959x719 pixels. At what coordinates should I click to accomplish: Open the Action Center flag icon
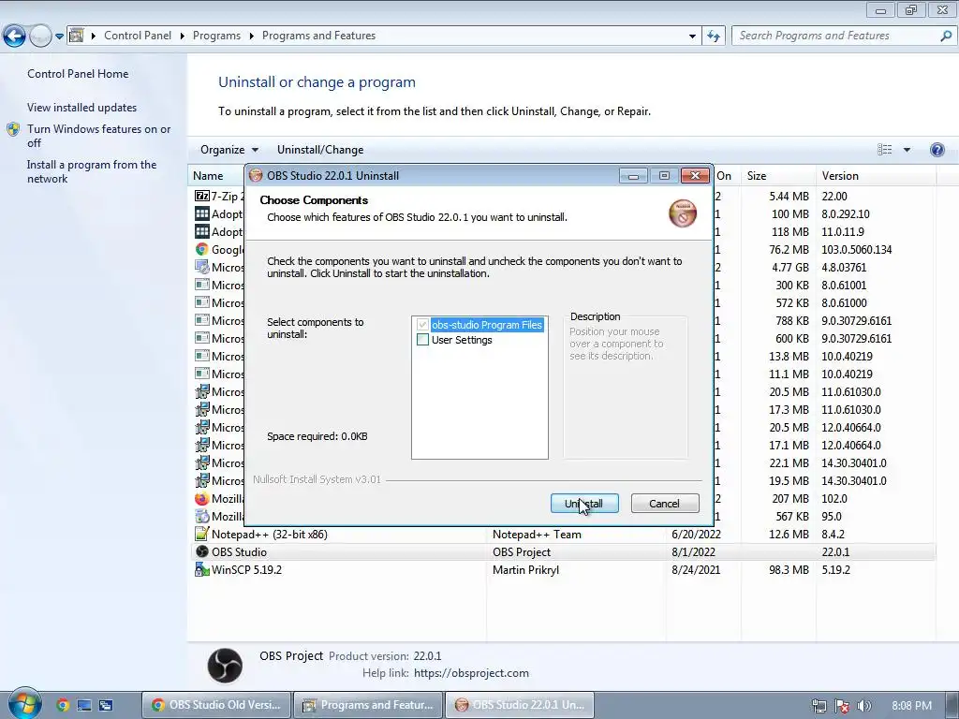[842, 706]
